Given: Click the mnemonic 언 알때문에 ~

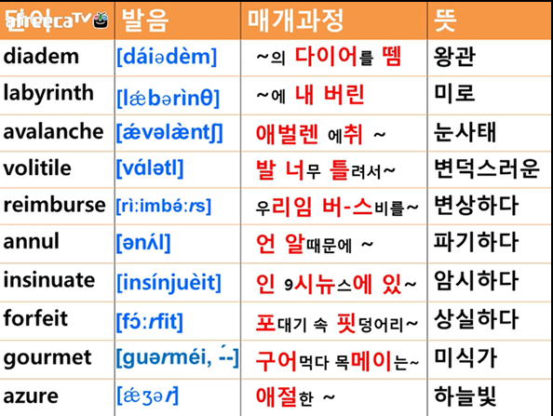Looking at the screenshot, I should pos(315,244).
